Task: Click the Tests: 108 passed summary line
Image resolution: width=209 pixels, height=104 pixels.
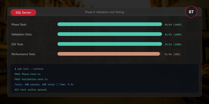Action: [44, 84]
